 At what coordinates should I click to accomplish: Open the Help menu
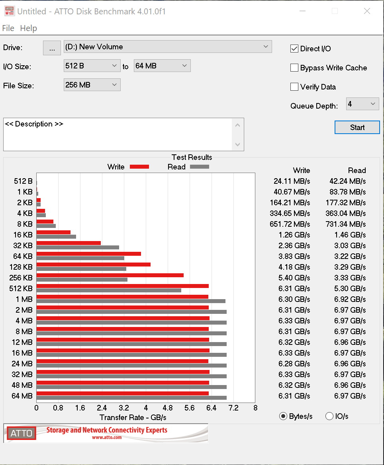click(x=28, y=28)
